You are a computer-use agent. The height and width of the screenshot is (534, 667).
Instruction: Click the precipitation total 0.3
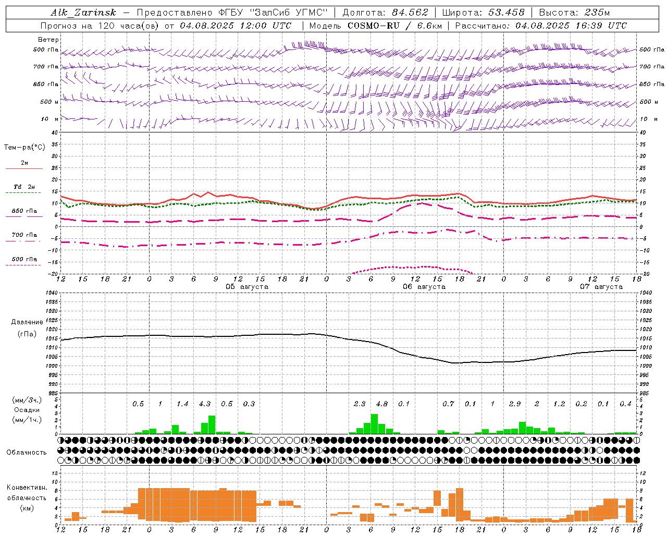point(249,404)
